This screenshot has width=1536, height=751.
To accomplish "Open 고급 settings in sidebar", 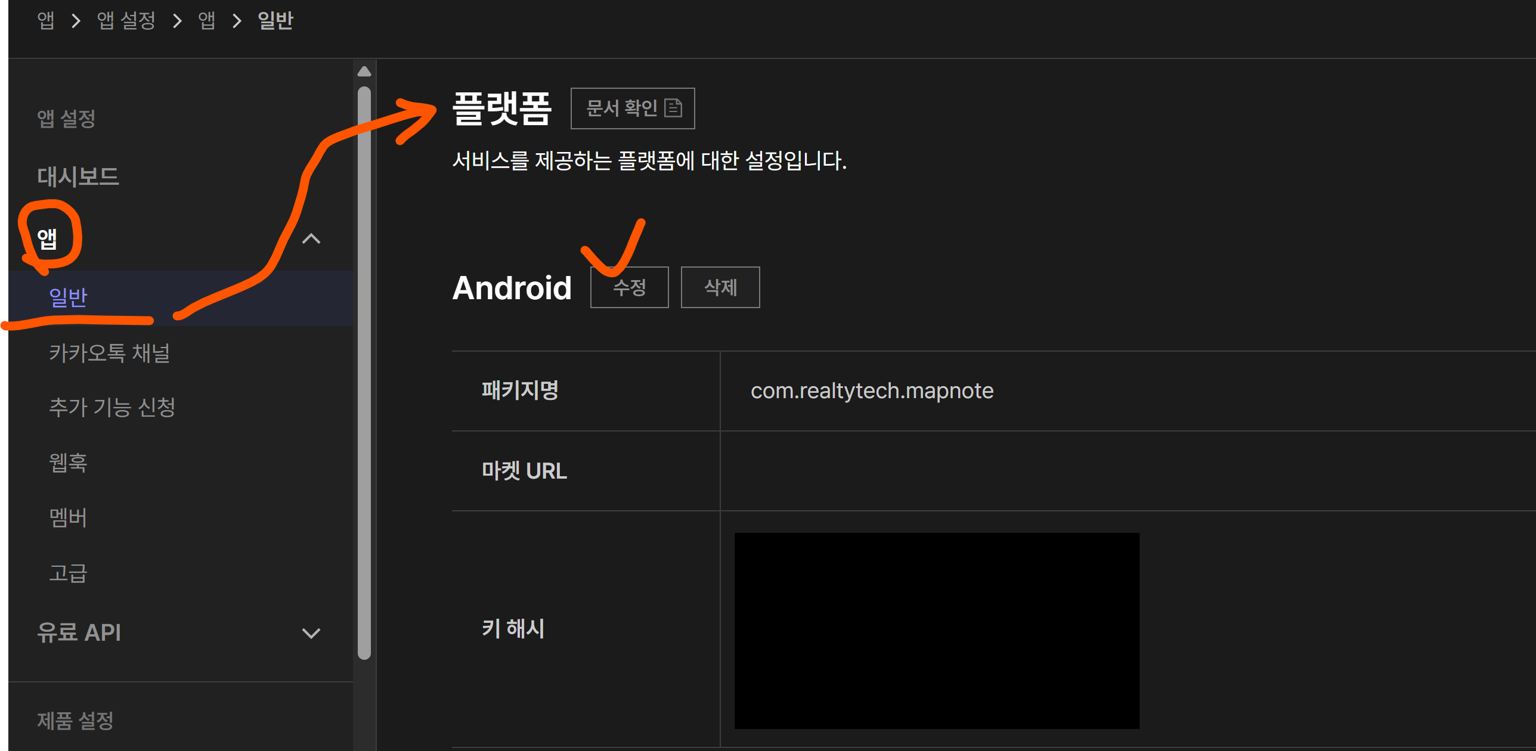I will tap(68, 573).
